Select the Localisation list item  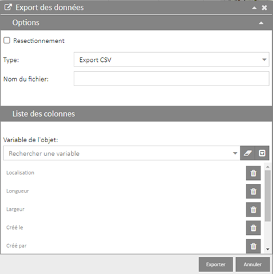[20, 173]
